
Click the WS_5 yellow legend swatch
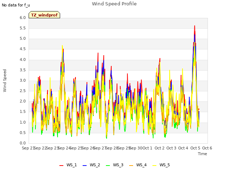[154, 165]
